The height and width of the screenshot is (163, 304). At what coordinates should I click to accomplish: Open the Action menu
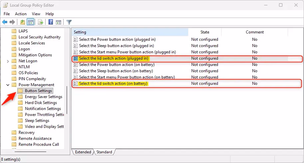click(21, 14)
